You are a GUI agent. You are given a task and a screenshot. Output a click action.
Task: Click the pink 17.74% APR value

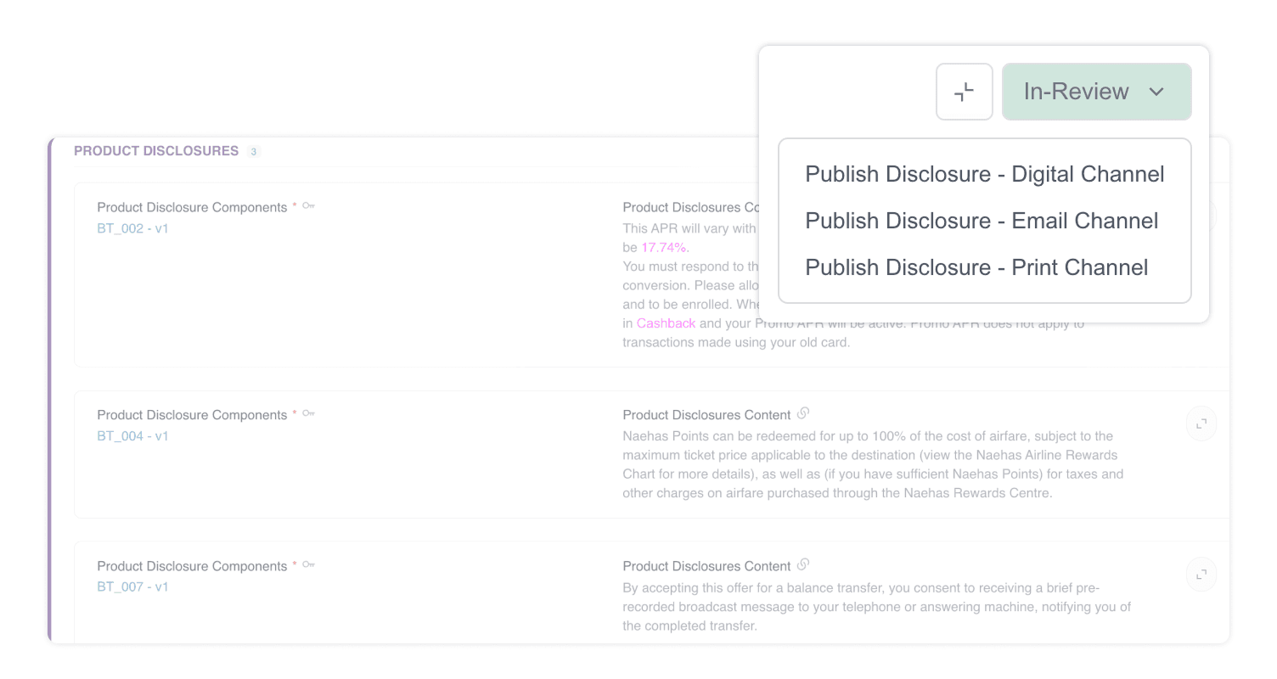coord(664,247)
